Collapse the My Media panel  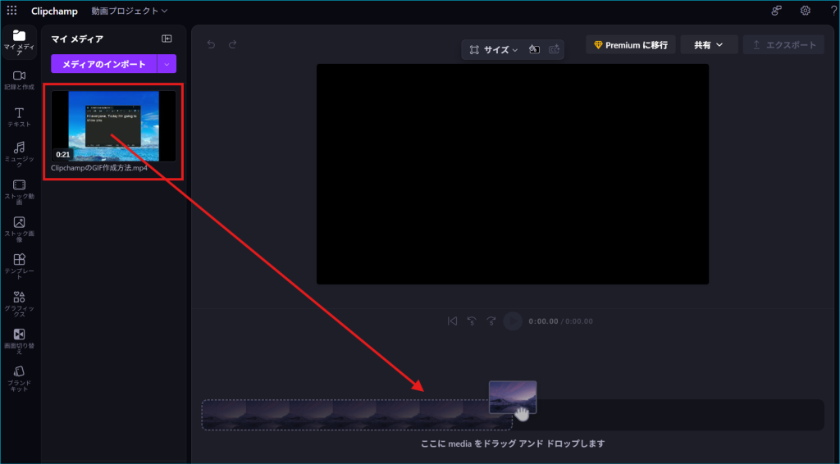tap(167, 39)
